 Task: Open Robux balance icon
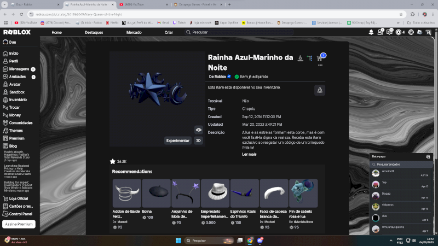point(399,32)
